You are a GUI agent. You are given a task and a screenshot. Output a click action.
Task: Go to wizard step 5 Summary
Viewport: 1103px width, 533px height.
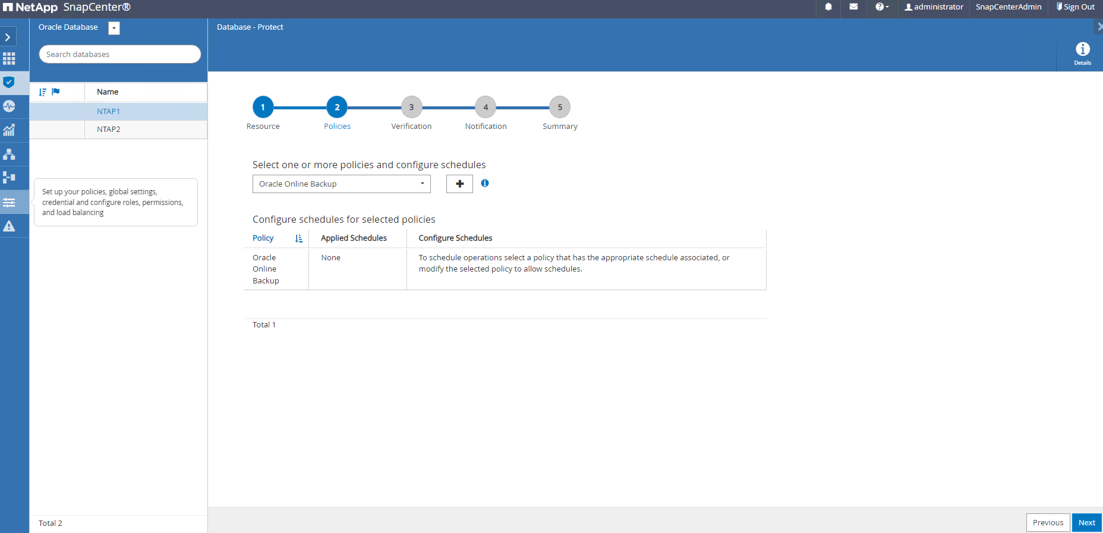tap(560, 108)
